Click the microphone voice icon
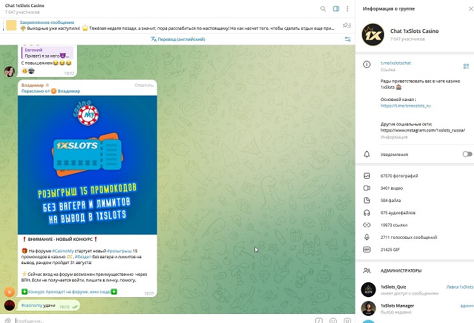This screenshot has height=323, width=474. (x=367, y=237)
